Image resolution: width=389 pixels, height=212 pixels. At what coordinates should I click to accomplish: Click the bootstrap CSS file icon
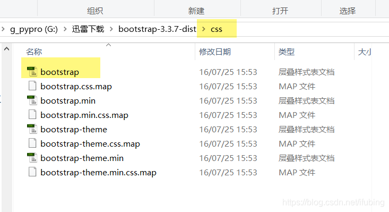32,72
